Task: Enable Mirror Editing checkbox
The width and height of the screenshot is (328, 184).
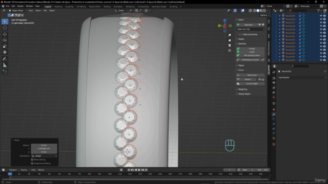Action: click(x=32, y=159)
